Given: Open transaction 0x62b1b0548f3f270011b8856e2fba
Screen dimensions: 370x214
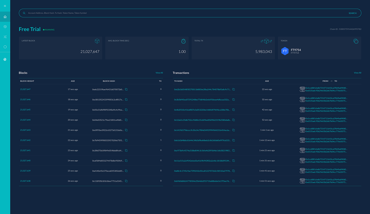Looking at the screenshot, I should (x=202, y=89).
